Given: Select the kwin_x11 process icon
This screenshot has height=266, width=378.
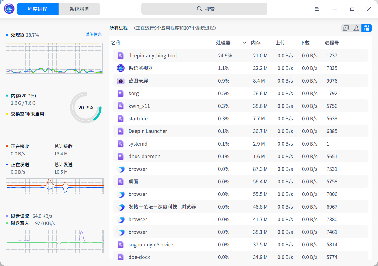Looking at the screenshot, I should (x=121, y=106).
